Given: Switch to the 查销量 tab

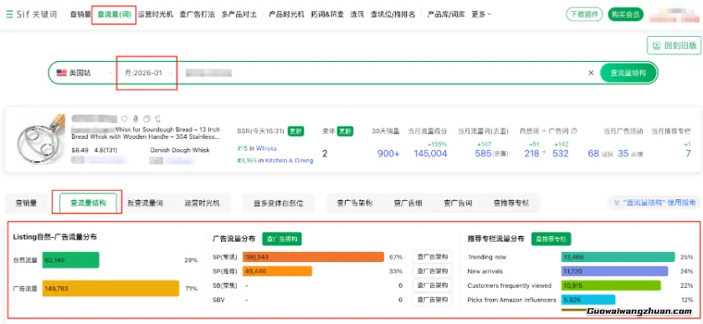Looking at the screenshot, I should pyautogui.click(x=26, y=203).
